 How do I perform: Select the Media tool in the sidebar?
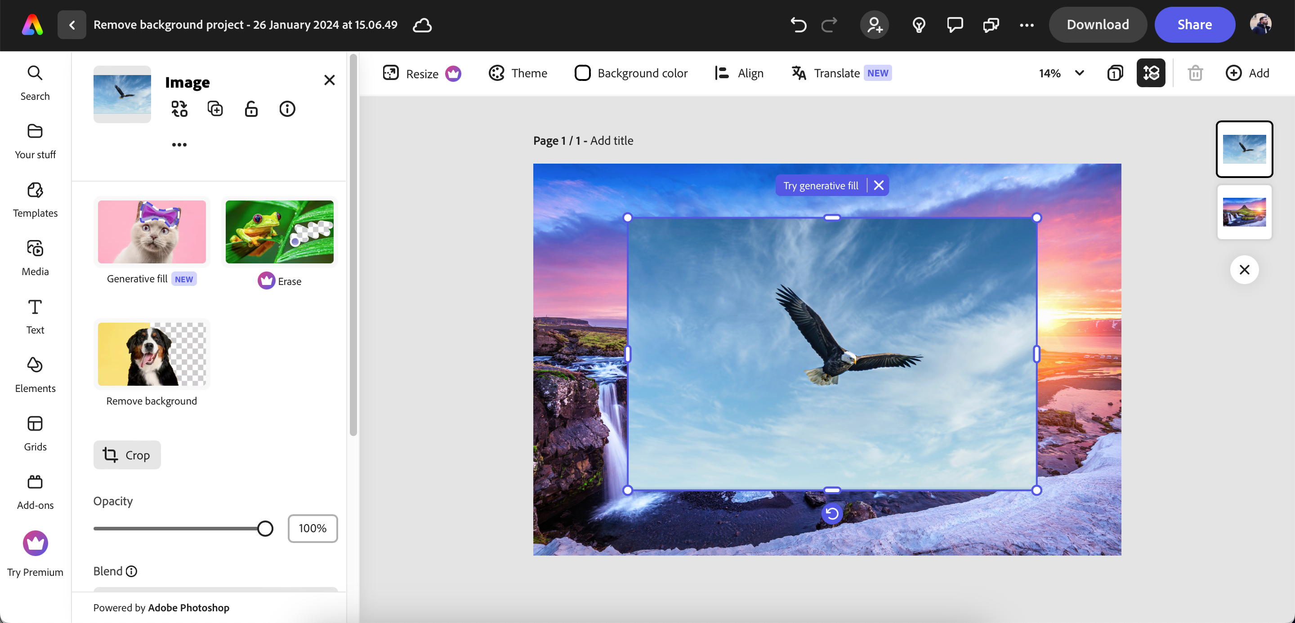coord(35,257)
